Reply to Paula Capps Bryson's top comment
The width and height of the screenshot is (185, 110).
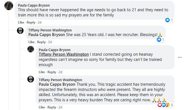click(31, 22)
